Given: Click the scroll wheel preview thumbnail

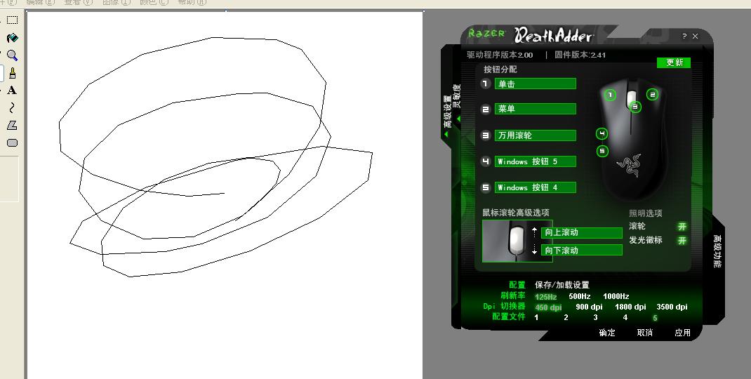Looking at the screenshot, I should (517, 241).
